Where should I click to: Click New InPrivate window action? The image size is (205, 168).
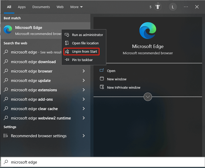pos(124,87)
